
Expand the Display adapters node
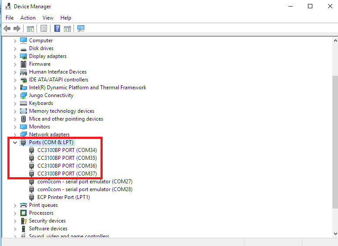click(x=15, y=57)
